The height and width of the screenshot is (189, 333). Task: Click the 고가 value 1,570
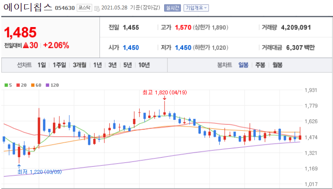(183, 27)
